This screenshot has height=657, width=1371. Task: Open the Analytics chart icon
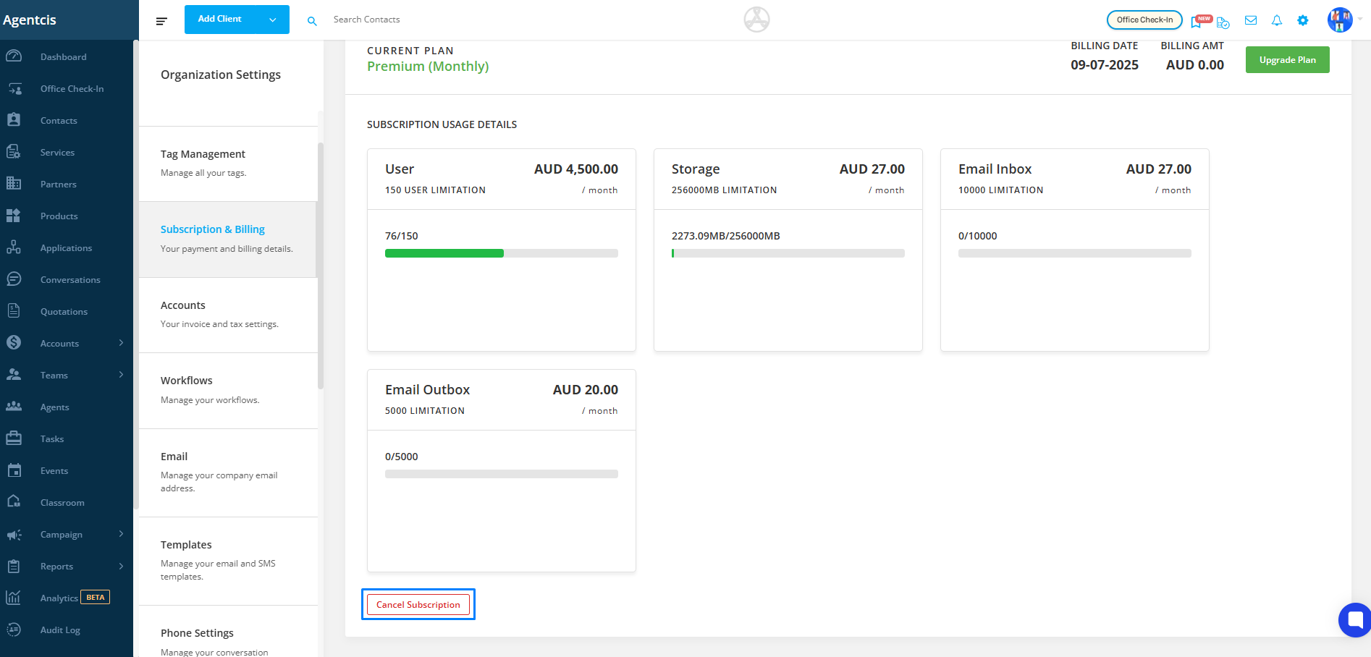14,598
